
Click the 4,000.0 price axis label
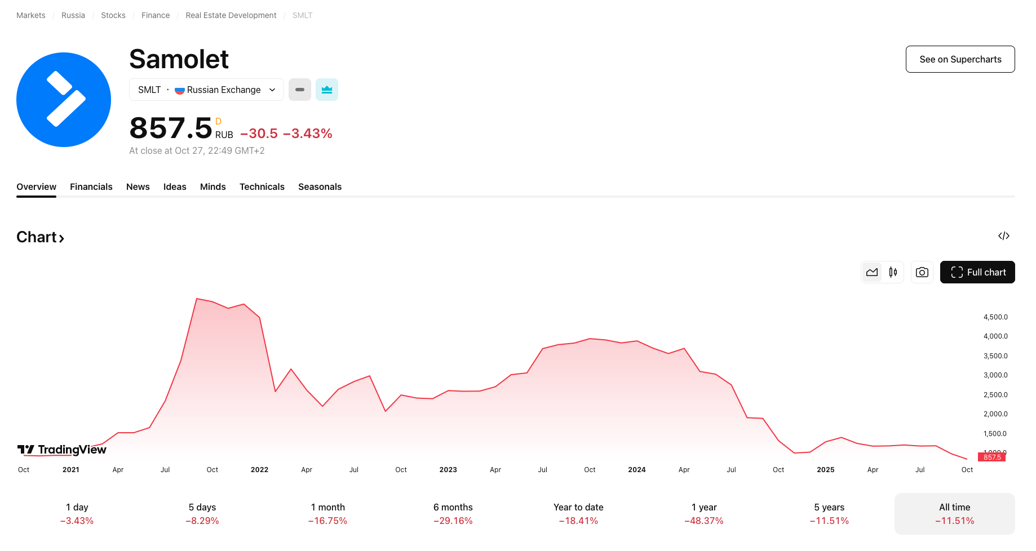click(995, 336)
